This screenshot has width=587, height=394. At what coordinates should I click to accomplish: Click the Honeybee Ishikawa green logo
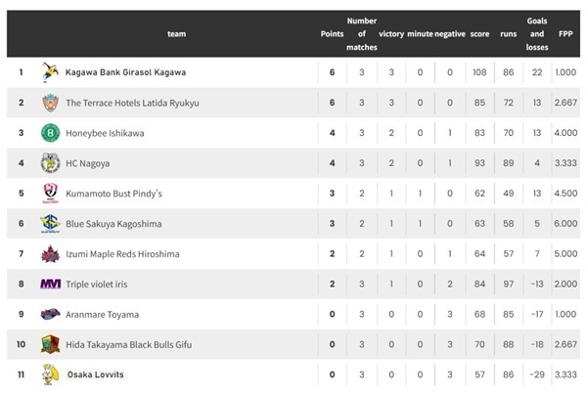coord(50,133)
